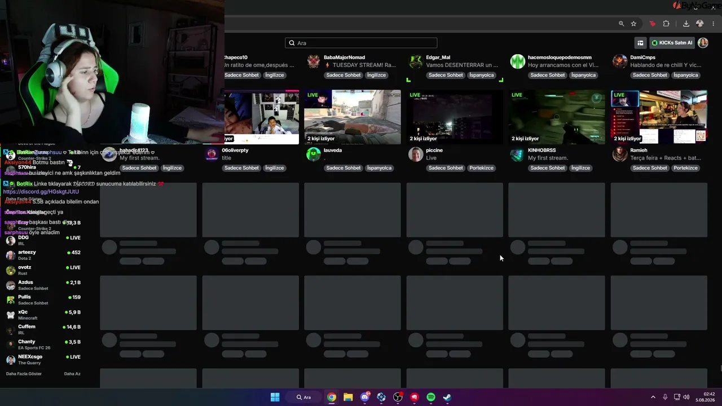Select the Portekizce tag under piccine
The height and width of the screenshot is (406, 722).
[481, 168]
